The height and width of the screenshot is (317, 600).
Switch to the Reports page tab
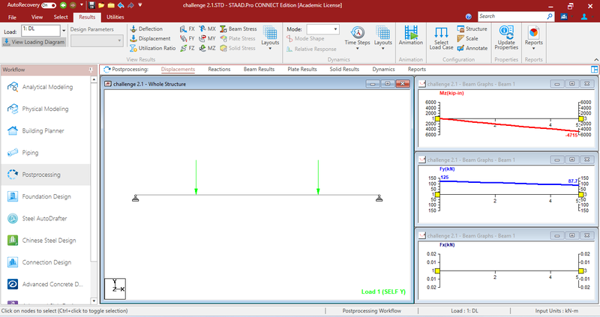(417, 70)
